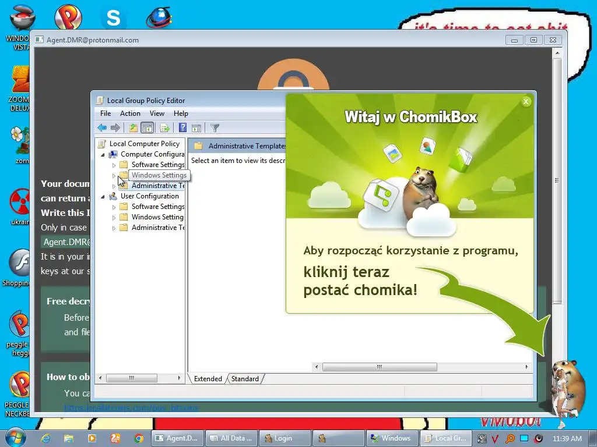Open File menu in Local Group Policy Editor
Image resolution: width=597 pixels, height=447 pixels.
point(106,113)
